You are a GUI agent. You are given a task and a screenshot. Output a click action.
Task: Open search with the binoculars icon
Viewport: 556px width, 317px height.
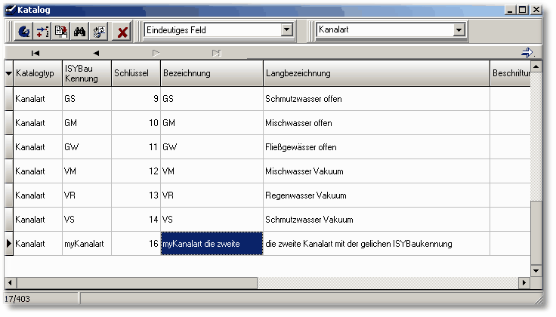coord(80,32)
